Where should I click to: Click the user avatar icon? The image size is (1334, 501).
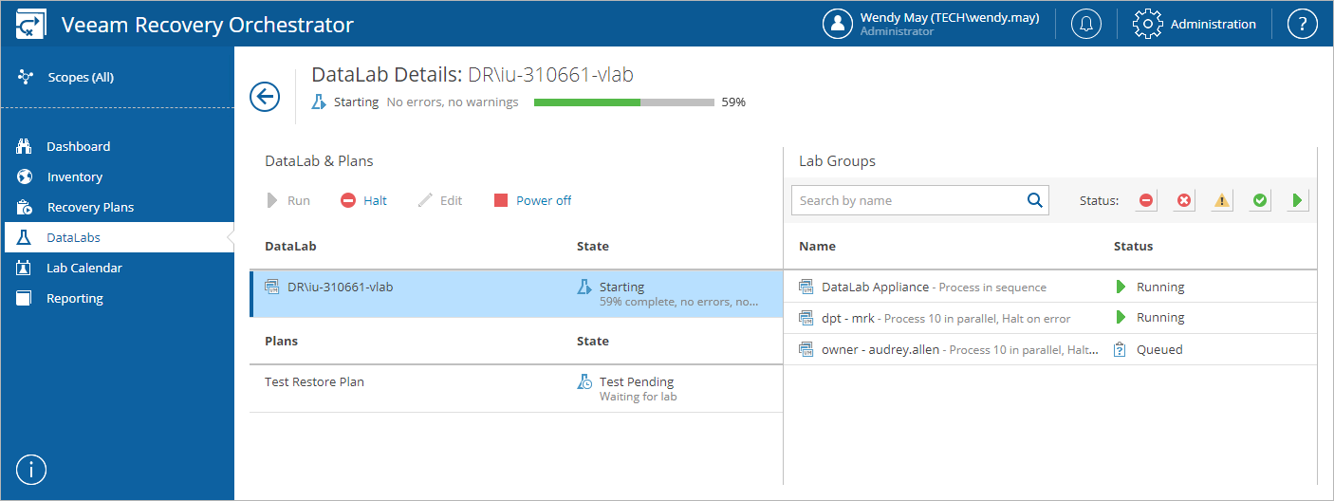click(x=838, y=24)
